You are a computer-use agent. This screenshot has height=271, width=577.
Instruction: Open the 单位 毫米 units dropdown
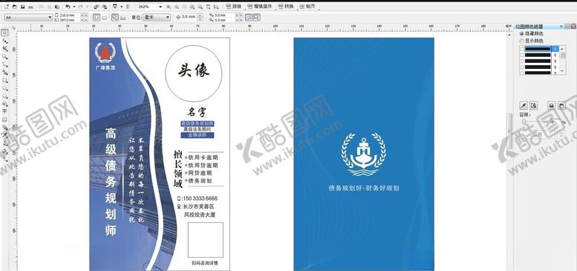[167, 17]
